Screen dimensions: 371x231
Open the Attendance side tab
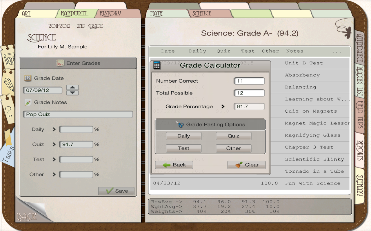(359, 48)
